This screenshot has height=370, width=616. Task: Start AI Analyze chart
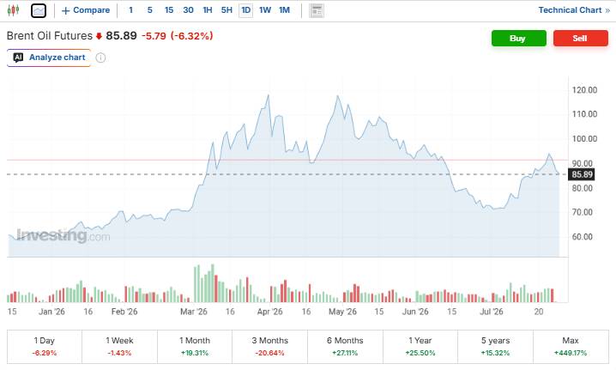point(49,58)
